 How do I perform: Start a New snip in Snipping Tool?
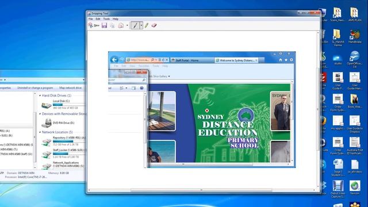point(94,25)
